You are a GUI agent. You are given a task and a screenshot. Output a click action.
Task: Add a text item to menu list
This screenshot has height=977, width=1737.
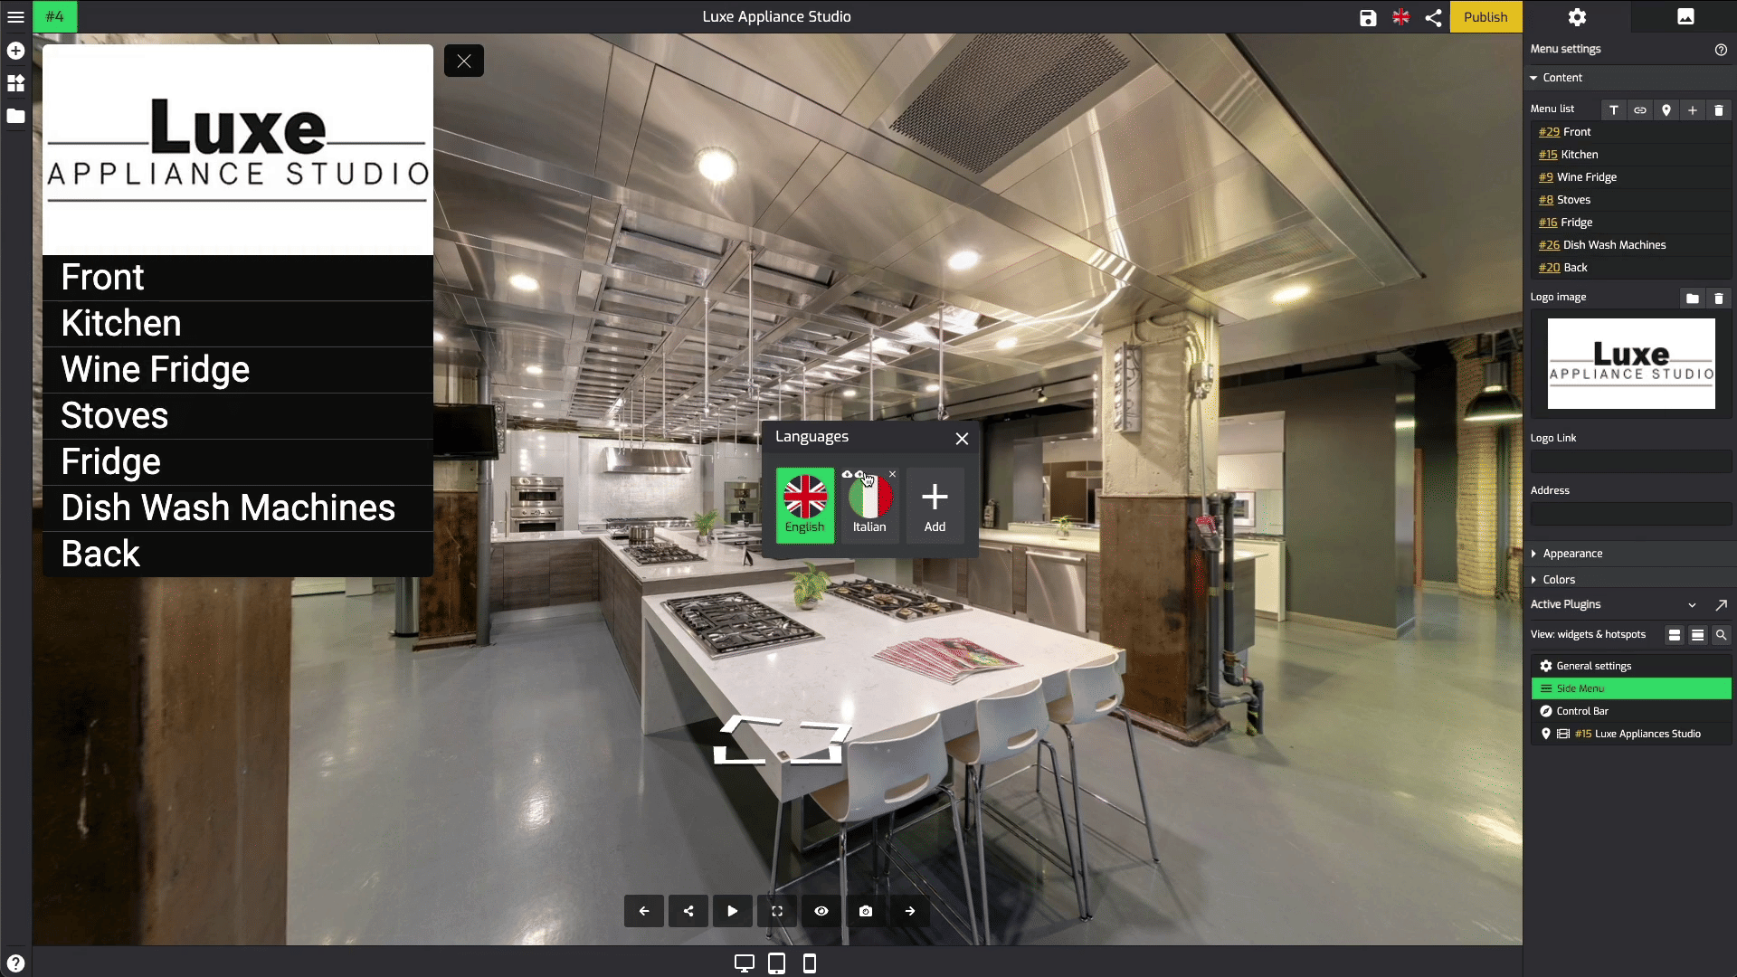click(1613, 109)
